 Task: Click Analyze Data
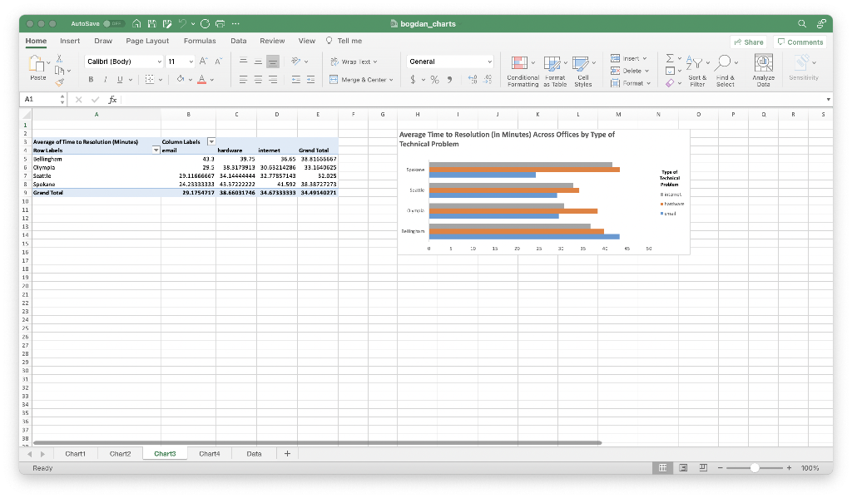[764, 71]
